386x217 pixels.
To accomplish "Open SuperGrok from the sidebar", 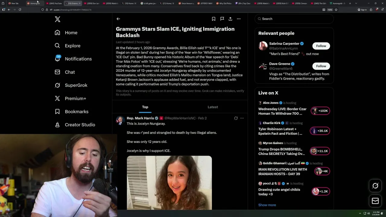I will pyautogui.click(x=71, y=85).
